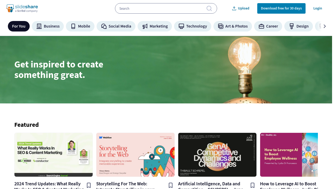336x189 pixels.
Task: Select the Design category
Action: [x=298, y=26]
